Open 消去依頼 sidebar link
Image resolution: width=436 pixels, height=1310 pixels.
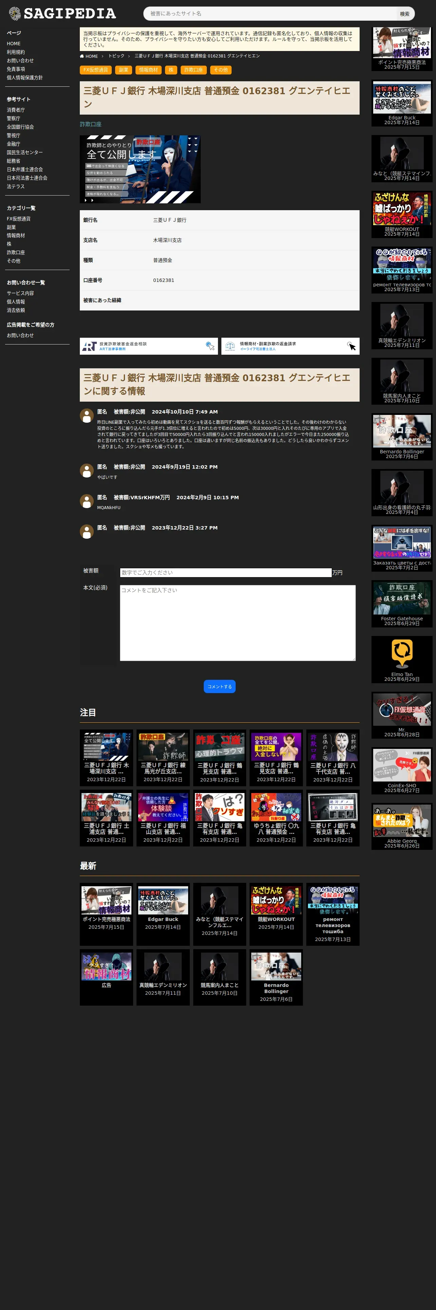(x=16, y=310)
